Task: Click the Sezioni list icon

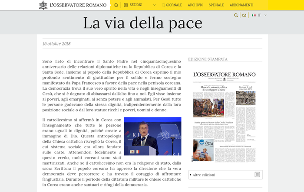Action: click(126, 5)
